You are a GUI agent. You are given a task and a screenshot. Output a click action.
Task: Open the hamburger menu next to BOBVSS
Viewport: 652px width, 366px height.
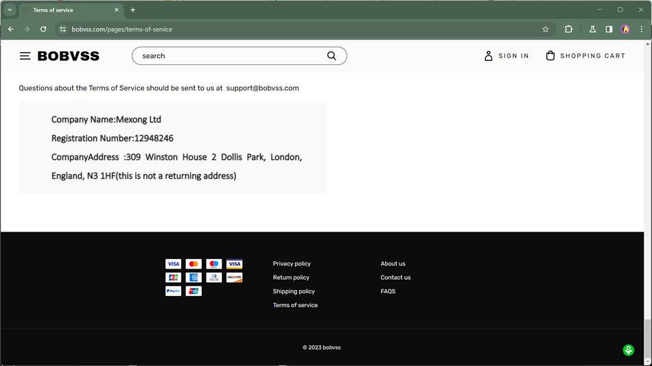point(25,56)
